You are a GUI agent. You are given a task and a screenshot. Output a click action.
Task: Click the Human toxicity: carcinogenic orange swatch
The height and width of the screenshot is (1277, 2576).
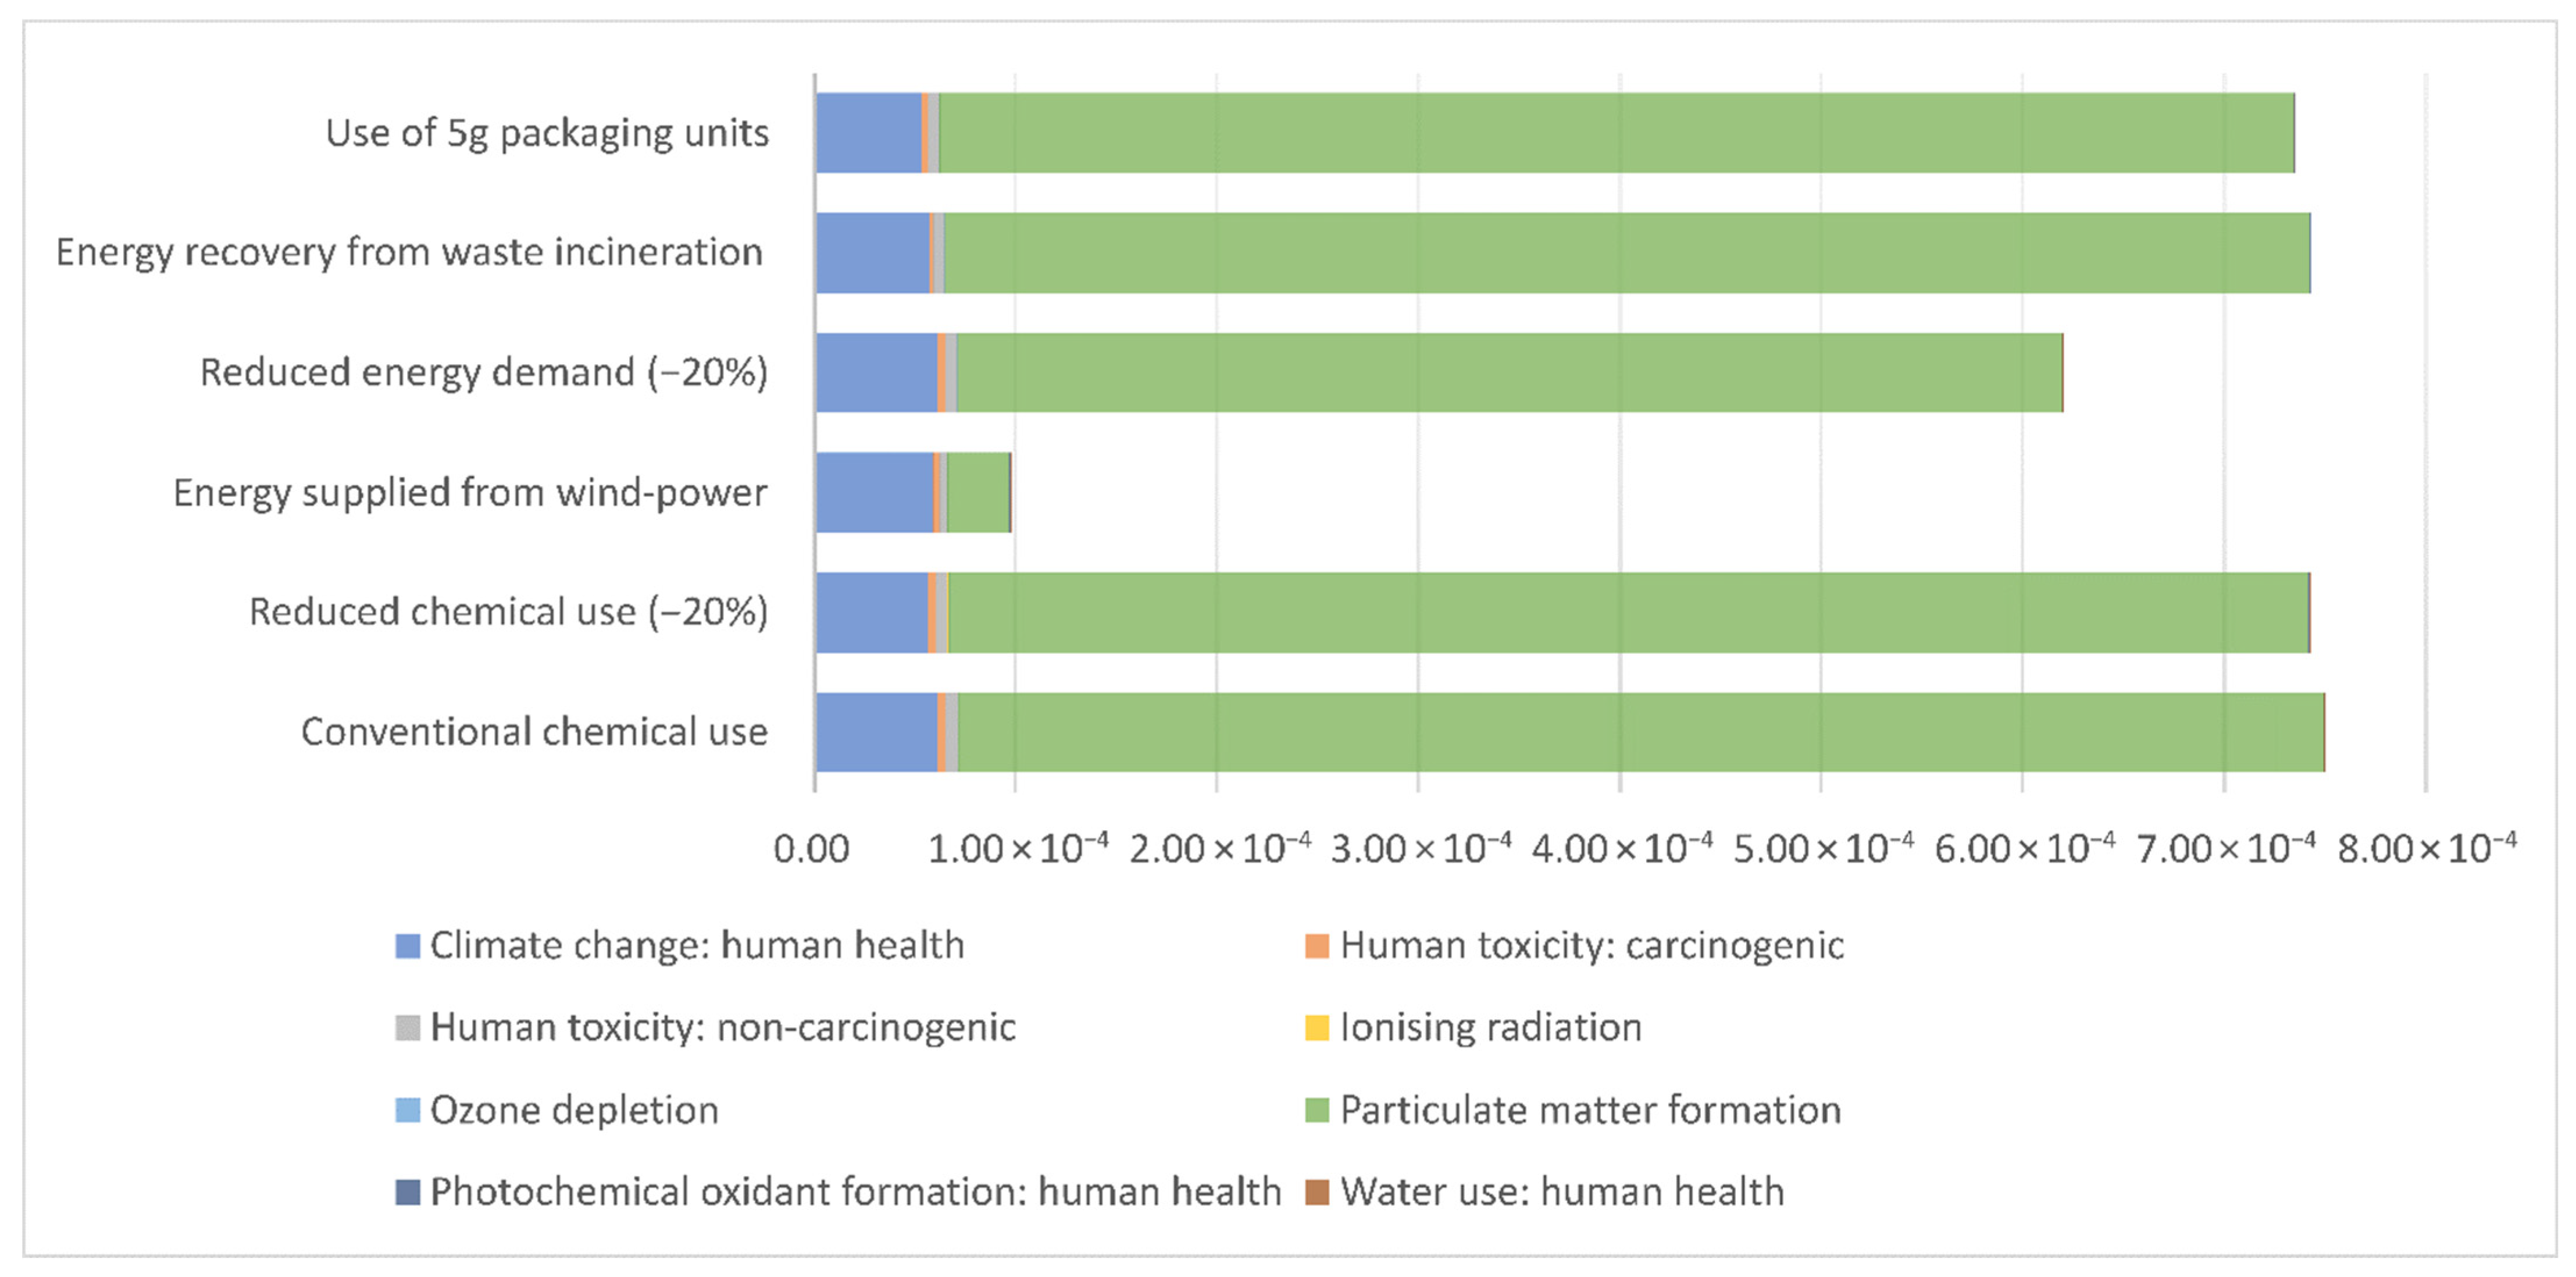(1317, 946)
